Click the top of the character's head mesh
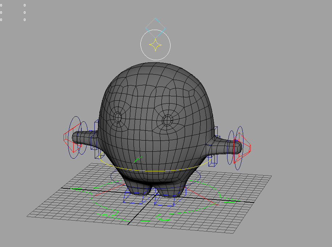This screenshot has height=247, width=332. (x=156, y=67)
